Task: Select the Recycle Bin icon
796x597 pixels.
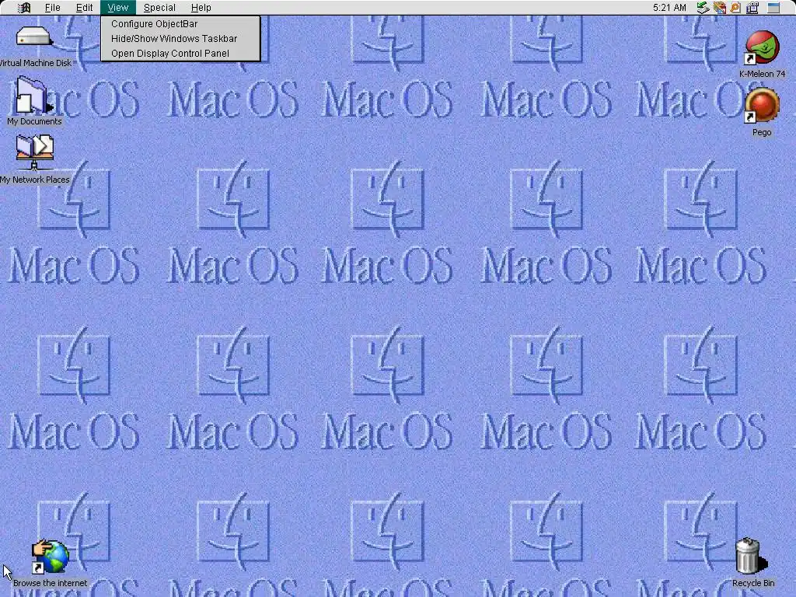Action: pyautogui.click(x=752, y=556)
